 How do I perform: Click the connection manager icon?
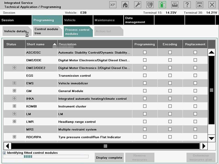coord(150,5)
